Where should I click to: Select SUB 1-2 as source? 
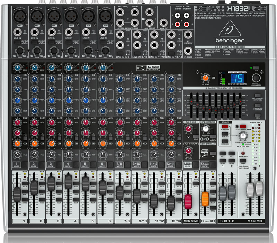pos(225,134)
